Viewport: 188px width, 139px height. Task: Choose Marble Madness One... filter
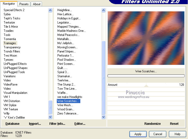[72, 31]
